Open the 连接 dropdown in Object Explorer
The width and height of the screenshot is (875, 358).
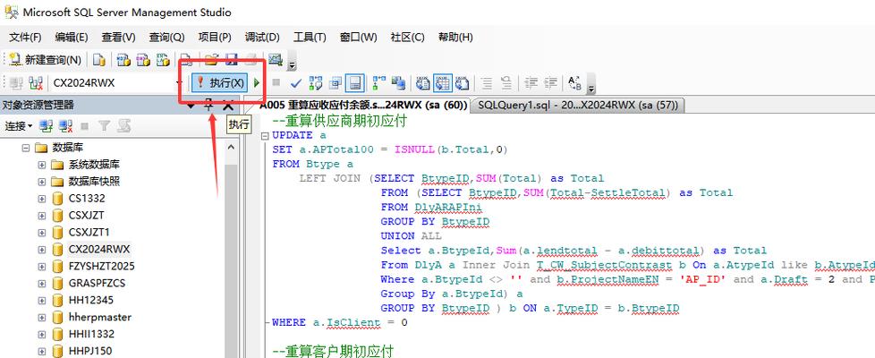pos(19,127)
